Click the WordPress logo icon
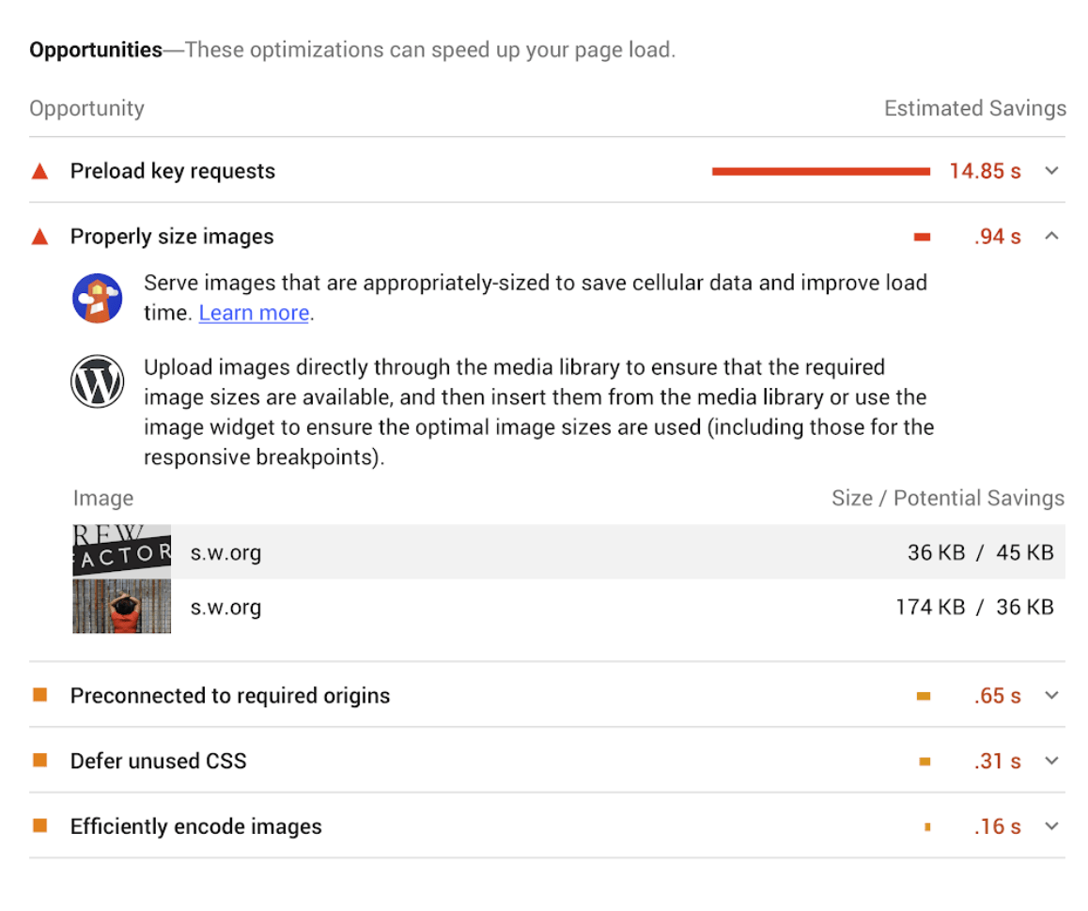This screenshot has height=911, width=1088. point(98,383)
